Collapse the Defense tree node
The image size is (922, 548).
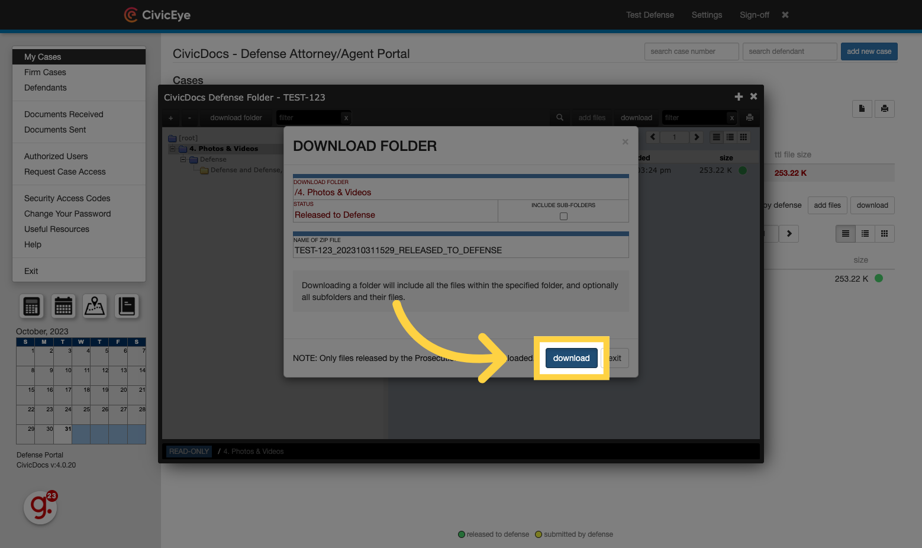(183, 159)
